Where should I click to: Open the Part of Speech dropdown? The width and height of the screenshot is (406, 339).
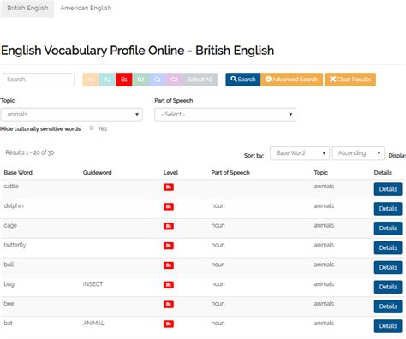coord(225,115)
